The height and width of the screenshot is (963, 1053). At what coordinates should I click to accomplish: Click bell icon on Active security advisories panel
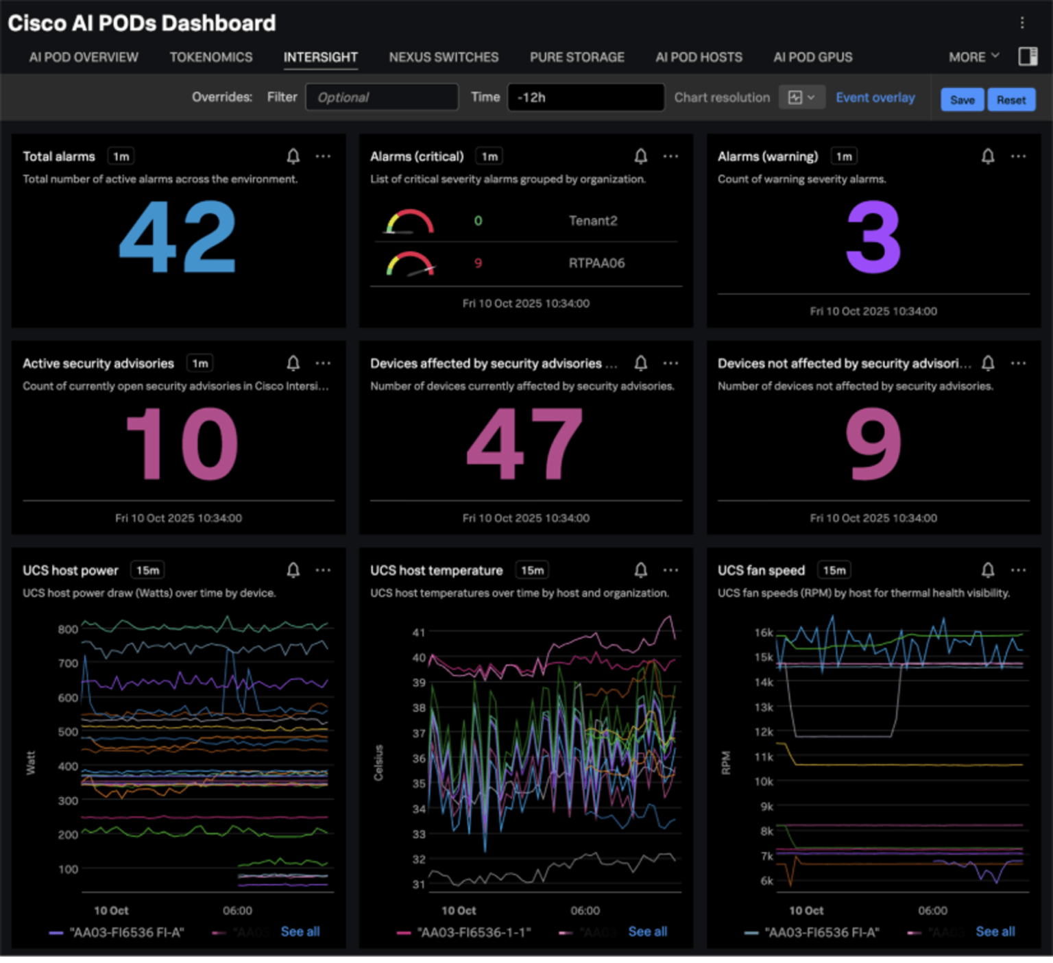coord(293,363)
